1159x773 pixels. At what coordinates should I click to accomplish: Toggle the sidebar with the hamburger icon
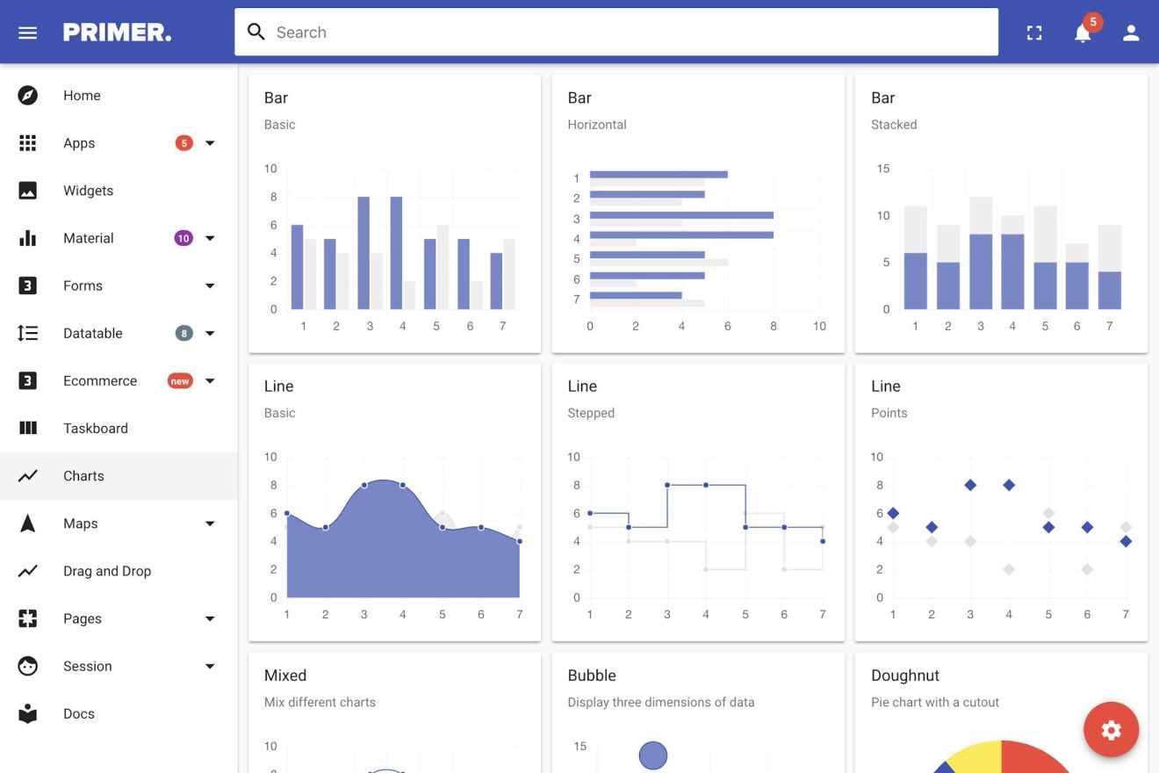pyautogui.click(x=27, y=32)
